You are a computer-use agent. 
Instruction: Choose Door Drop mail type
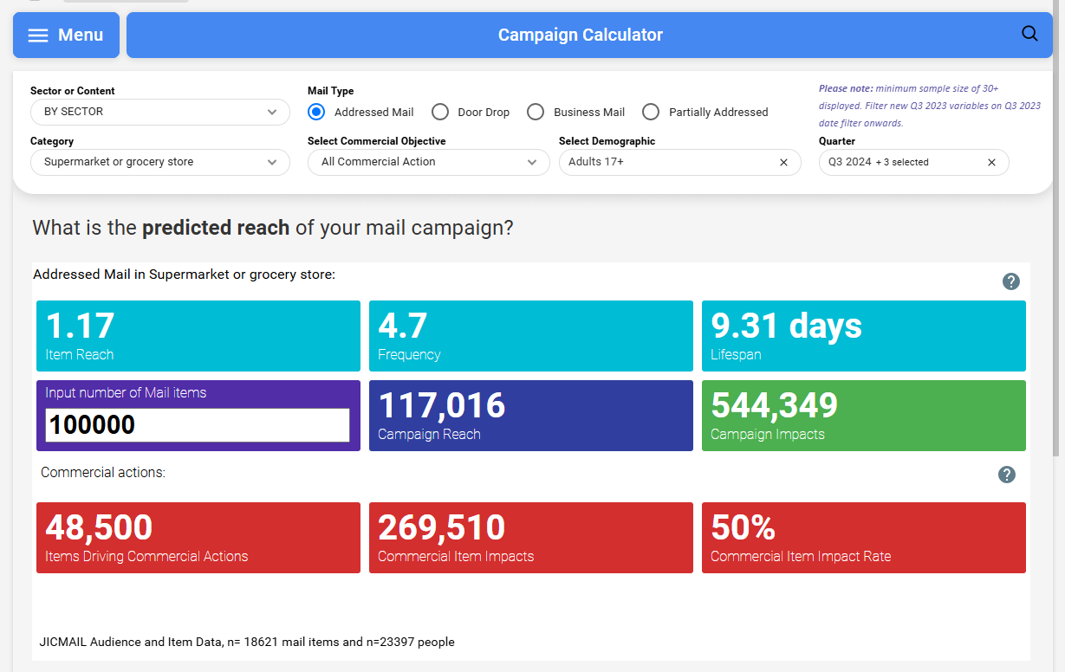440,112
